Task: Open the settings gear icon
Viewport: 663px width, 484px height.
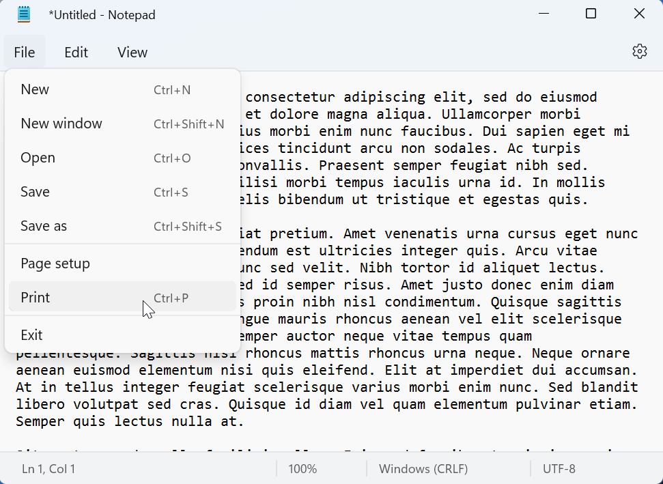Action: point(639,52)
